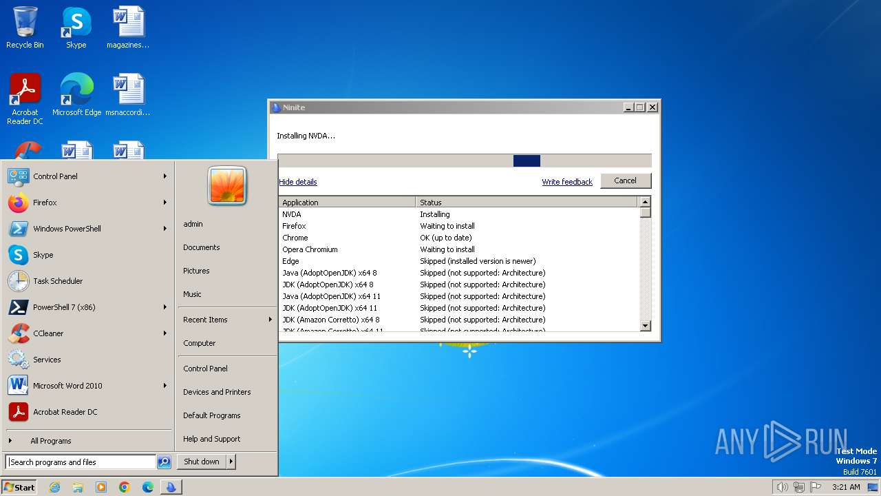Open Default Programs from Start menu
The image size is (881, 496).
pyautogui.click(x=212, y=415)
